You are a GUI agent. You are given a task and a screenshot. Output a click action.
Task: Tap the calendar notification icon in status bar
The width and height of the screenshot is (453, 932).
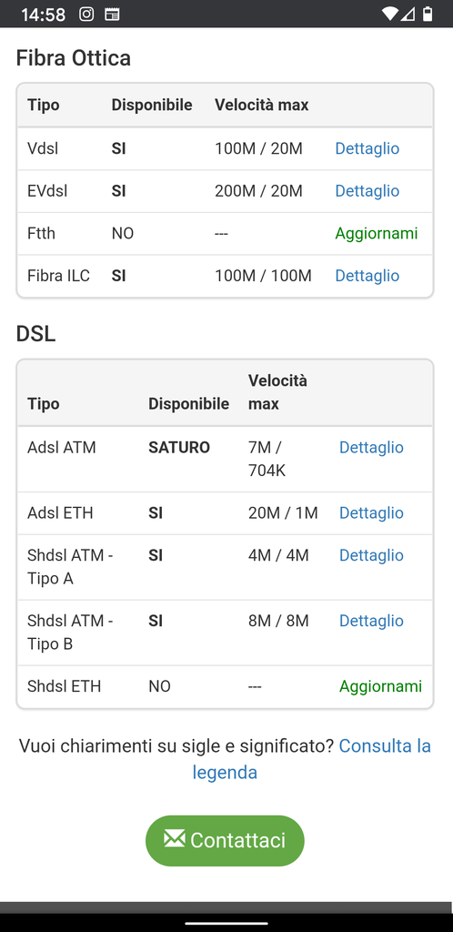pyautogui.click(x=112, y=15)
